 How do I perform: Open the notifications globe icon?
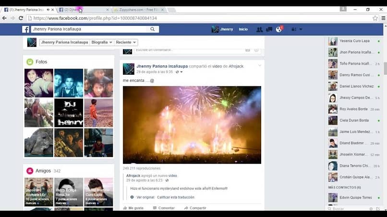279,29
